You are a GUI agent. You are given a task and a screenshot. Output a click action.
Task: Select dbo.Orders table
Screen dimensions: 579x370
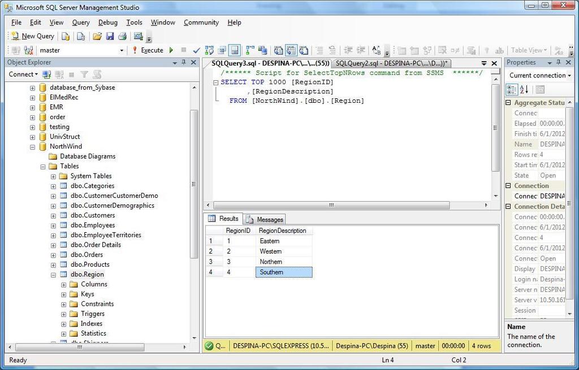pos(87,255)
